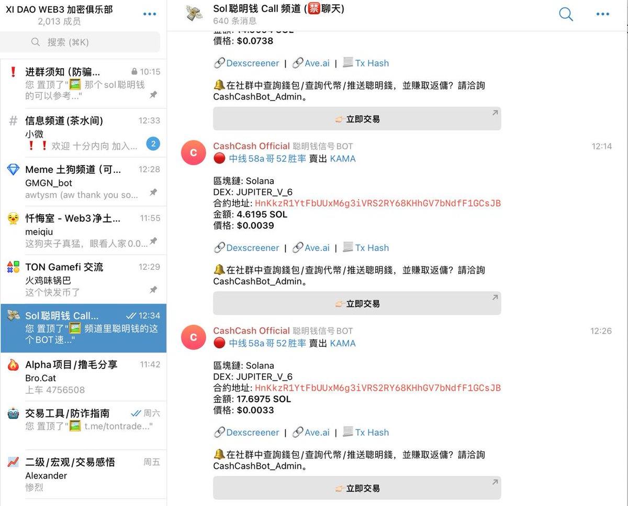Click the robot icon of 交易工具/防诈指南

(x=13, y=413)
